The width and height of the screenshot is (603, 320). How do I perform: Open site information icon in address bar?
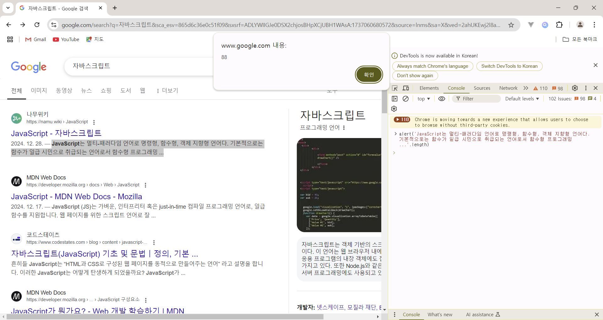pos(54,25)
